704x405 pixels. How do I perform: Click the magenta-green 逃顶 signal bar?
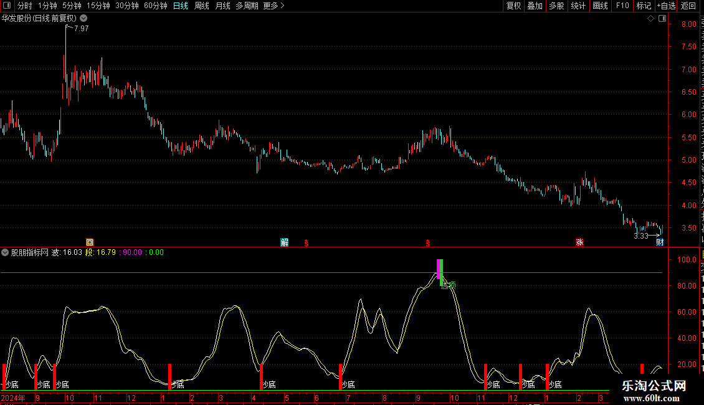(440, 272)
